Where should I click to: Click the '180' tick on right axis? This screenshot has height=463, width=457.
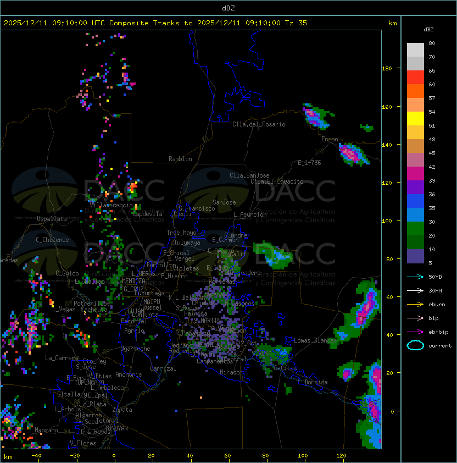pos(387,69)
